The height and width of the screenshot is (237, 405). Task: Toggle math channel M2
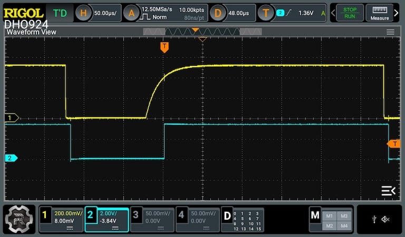coord(329,226)
